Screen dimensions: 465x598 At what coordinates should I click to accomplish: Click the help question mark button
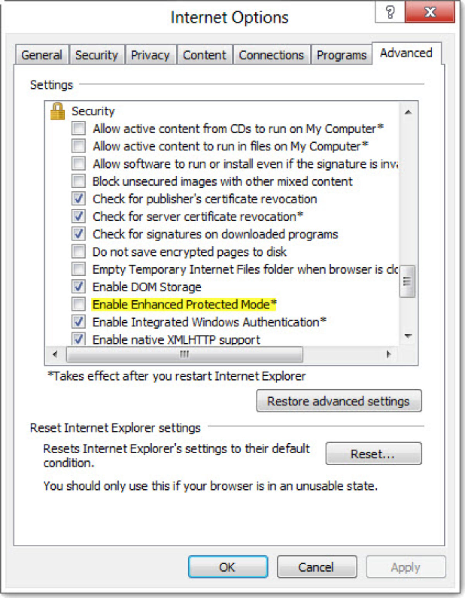click(x=390, y=12)
